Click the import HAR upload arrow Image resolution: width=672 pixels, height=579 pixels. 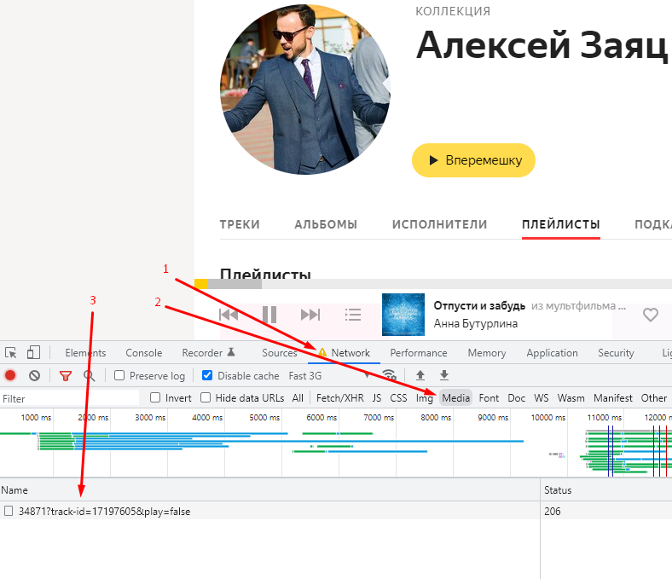(420, 375)
